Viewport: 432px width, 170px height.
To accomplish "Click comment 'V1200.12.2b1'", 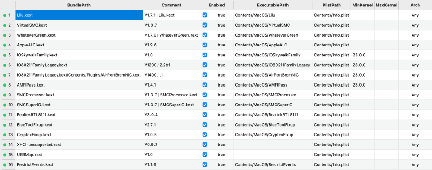I will 157,65.
